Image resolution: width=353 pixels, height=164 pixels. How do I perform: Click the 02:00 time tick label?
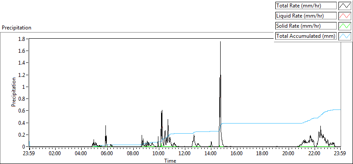tap(55, 154)
